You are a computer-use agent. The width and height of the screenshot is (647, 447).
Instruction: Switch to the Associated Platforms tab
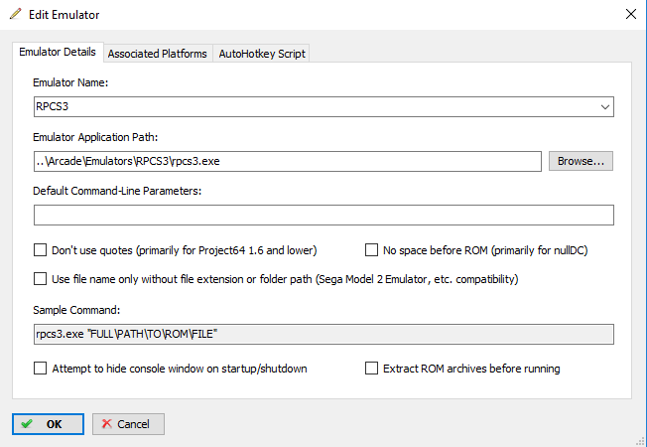[158, 54]
